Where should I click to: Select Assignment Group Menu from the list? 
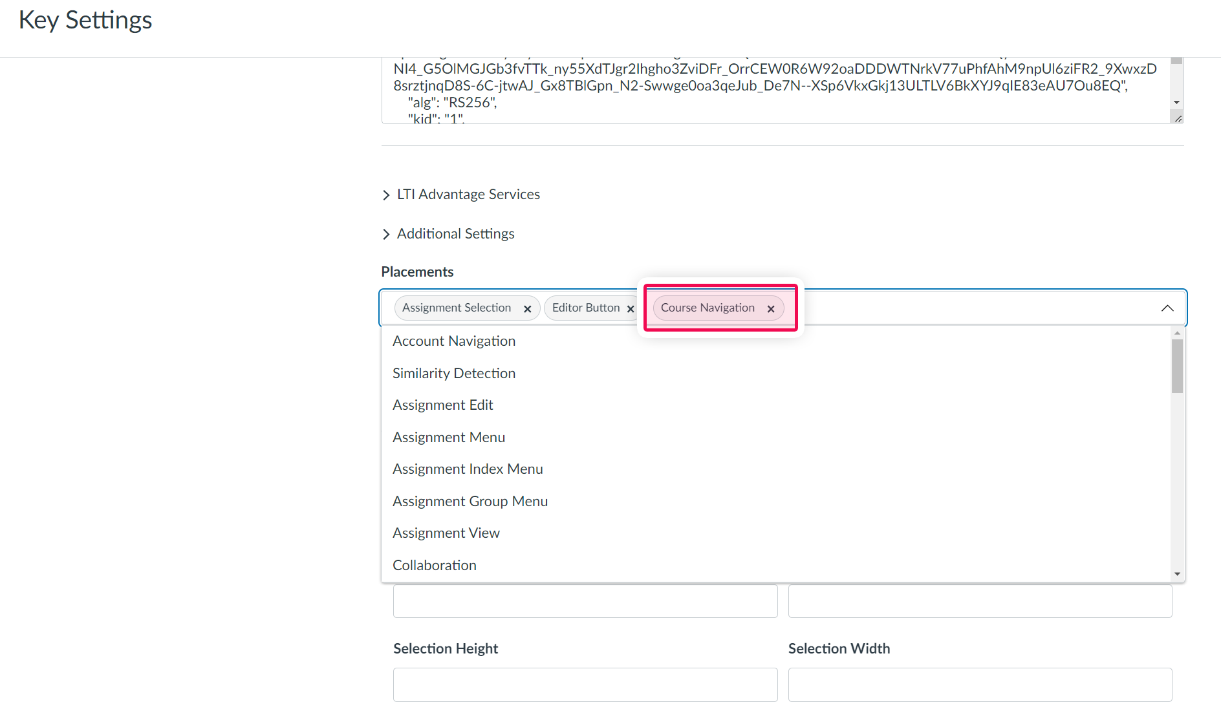point(776,502)
